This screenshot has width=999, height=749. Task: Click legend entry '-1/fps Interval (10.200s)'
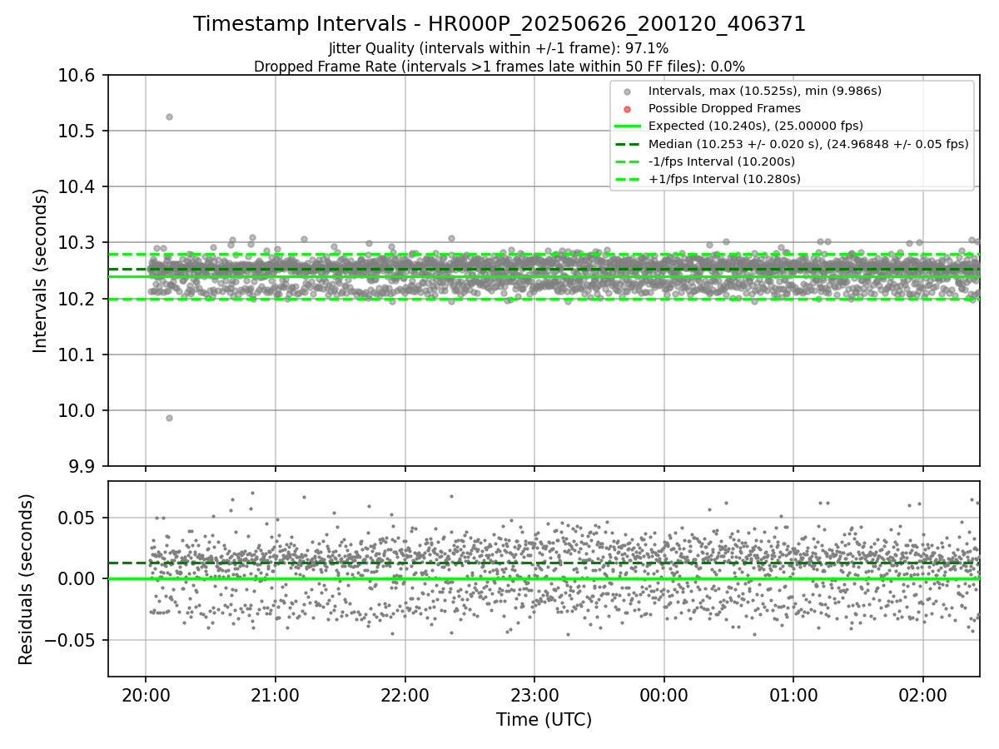pos(721,161)
